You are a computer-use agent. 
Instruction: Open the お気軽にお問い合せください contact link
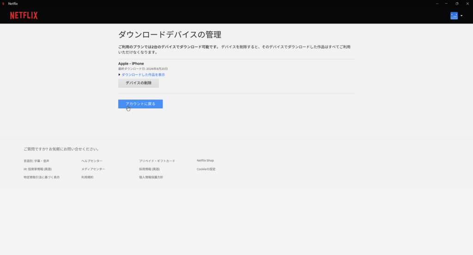[x=73, y=149]
